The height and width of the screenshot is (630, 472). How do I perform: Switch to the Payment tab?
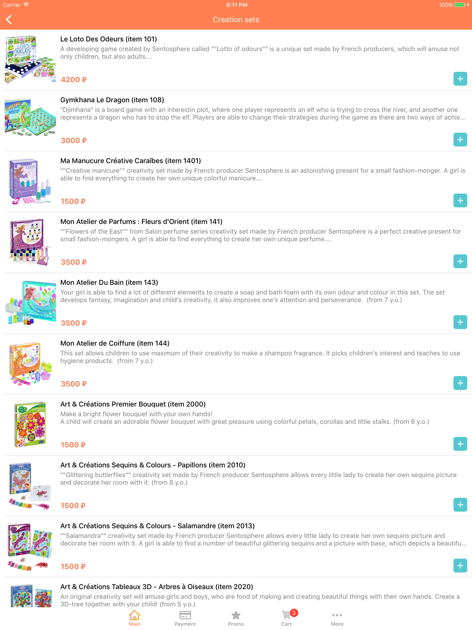tap(185, 618)
